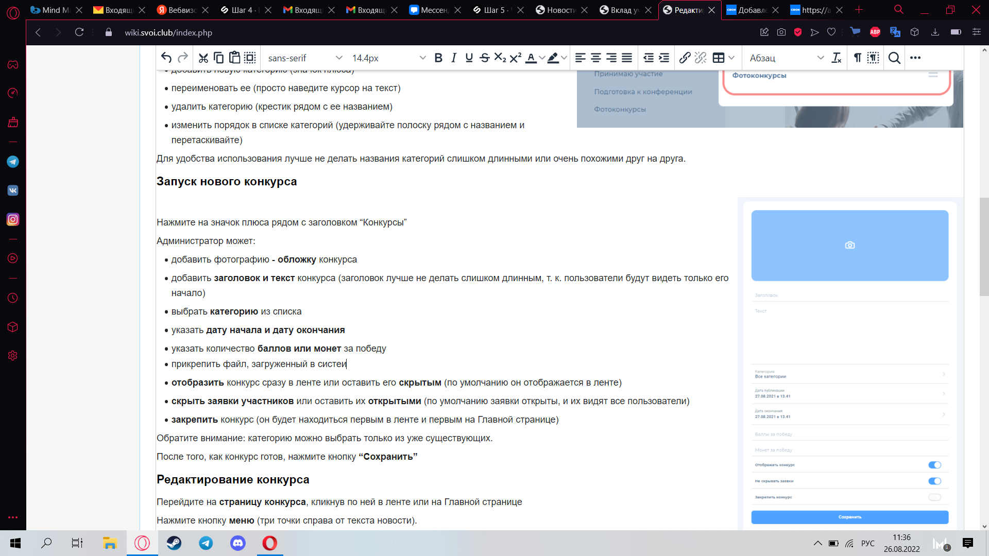Toggle bold formatting in editor toolbar
This screenshot has height=556, width=989.
(438, 58)
